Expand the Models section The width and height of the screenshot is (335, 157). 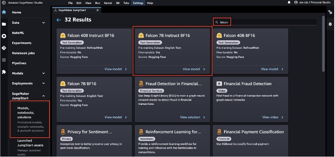pos(43,73)
